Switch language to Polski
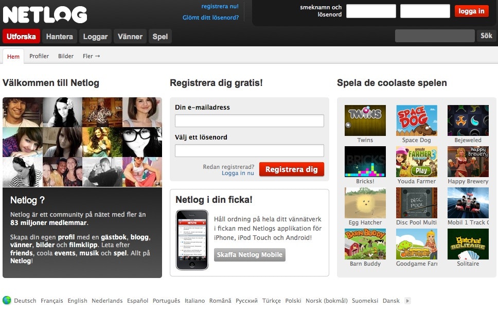 click(x=293, y=301)
